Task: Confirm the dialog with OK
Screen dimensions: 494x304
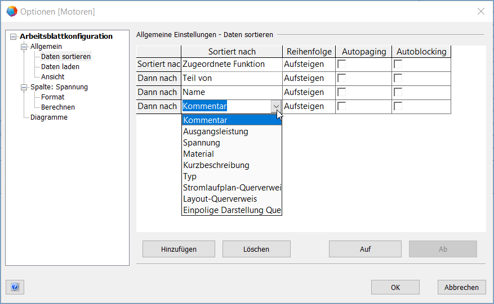Action: [395, 287]
